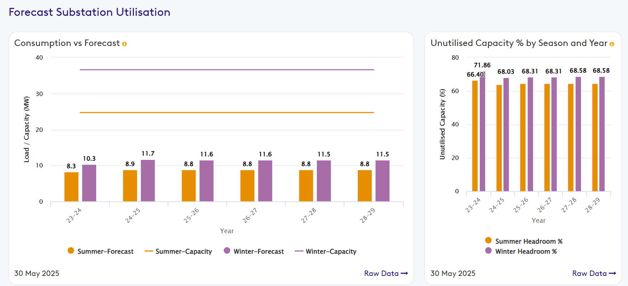Click the orange summer capacity line in the chart
Screen dimensions: 628x286
[227, 112]
